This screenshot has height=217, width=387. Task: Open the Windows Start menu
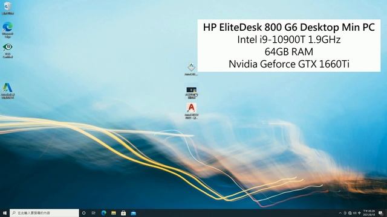tap(5, 213)
